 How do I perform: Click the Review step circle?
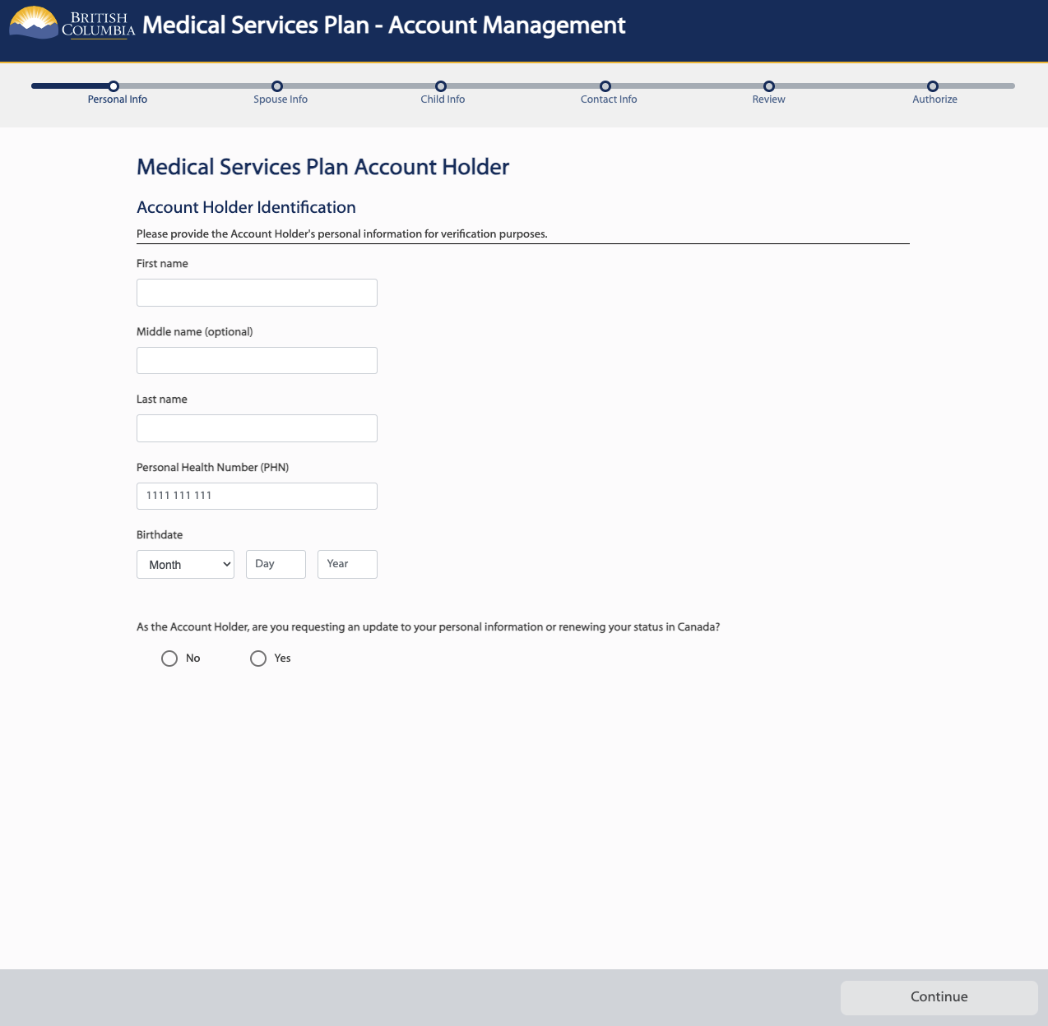pyautogui.click(x=769, y=86)
